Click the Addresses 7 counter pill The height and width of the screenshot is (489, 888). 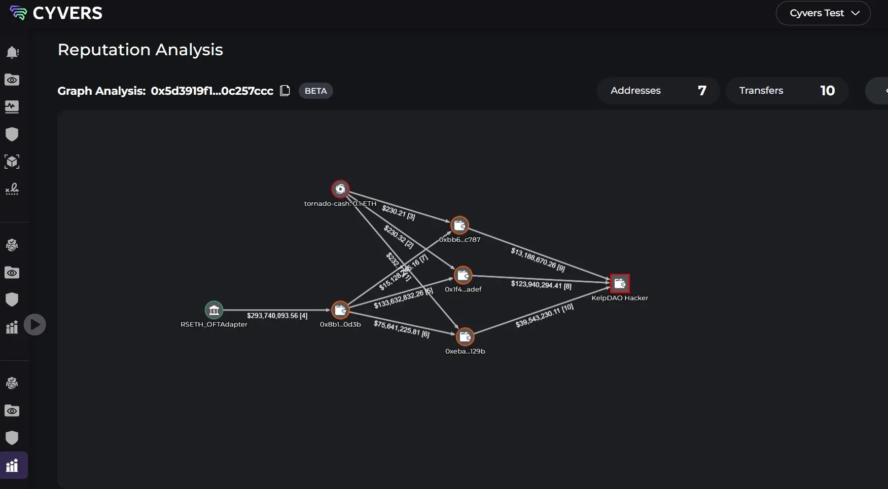click(x=657, y=90)
